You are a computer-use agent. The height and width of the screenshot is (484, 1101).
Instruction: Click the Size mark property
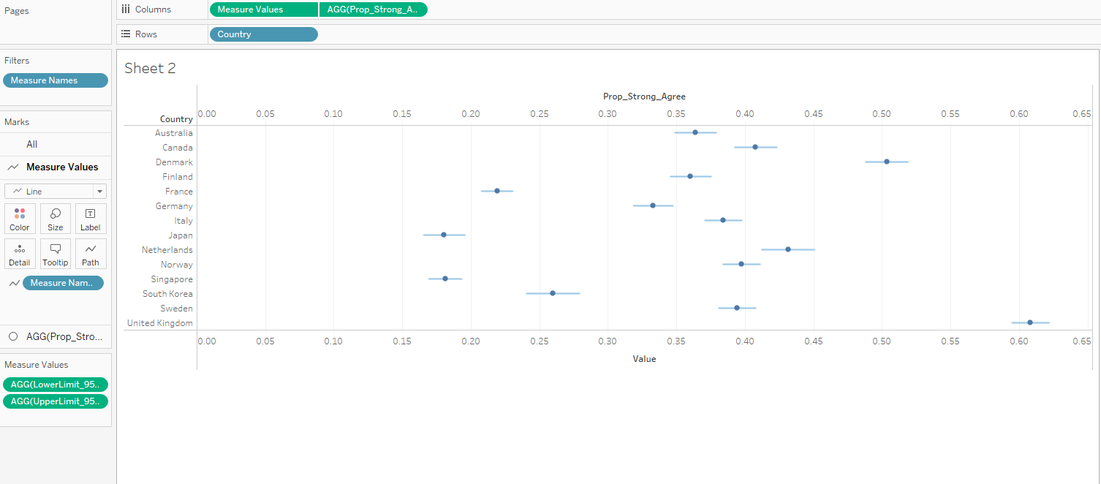[56, 219]
